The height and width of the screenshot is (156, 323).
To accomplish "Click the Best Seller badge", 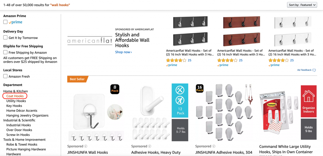I will pyautogui.click(x=77, y=79).
